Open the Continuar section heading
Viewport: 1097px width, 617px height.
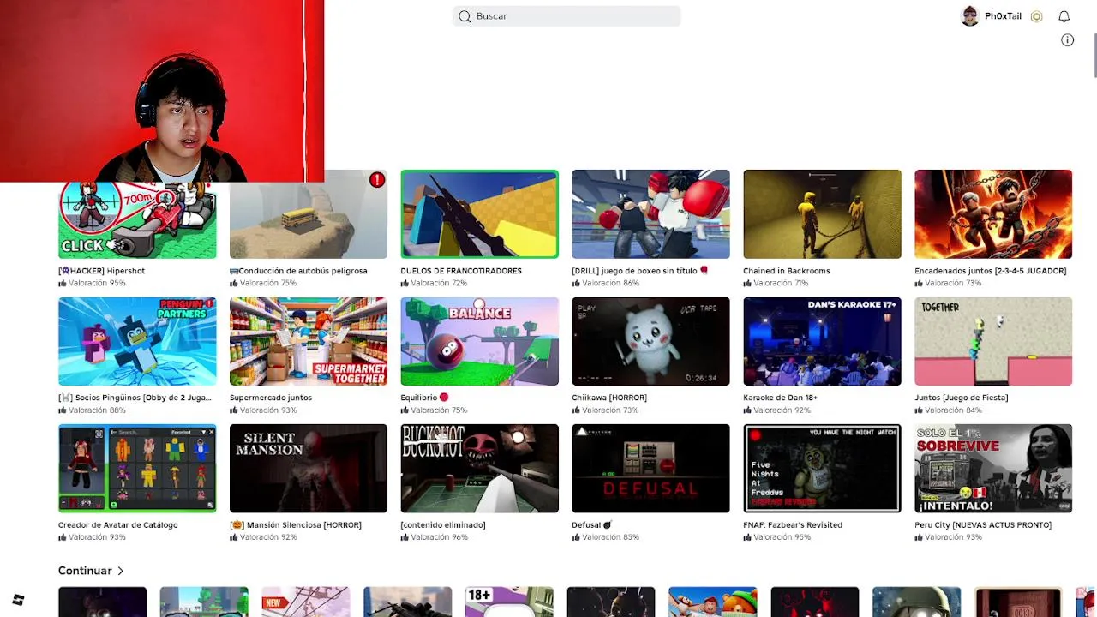tap(85, 571)
